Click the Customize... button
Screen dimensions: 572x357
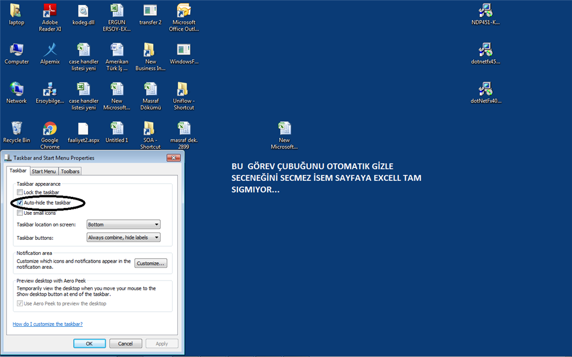coord(151,263)
